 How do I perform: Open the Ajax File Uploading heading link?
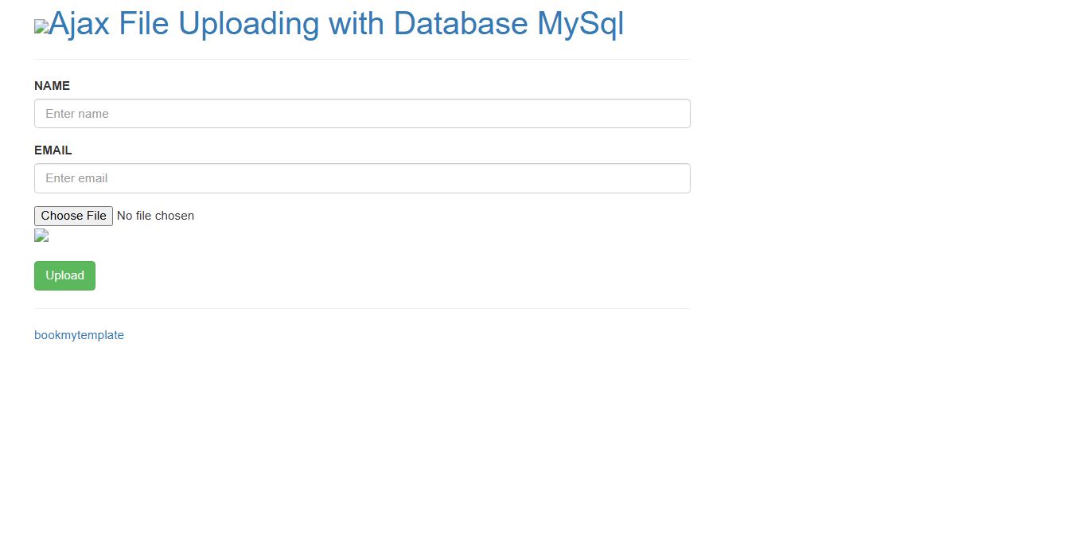point(334,24)
